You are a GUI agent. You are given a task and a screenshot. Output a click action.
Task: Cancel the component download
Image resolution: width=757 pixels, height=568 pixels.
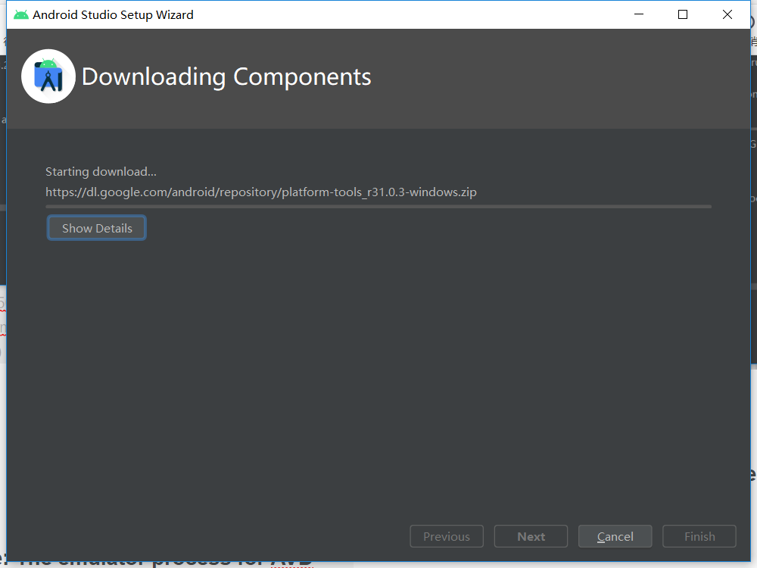click(x=615, y=536)
